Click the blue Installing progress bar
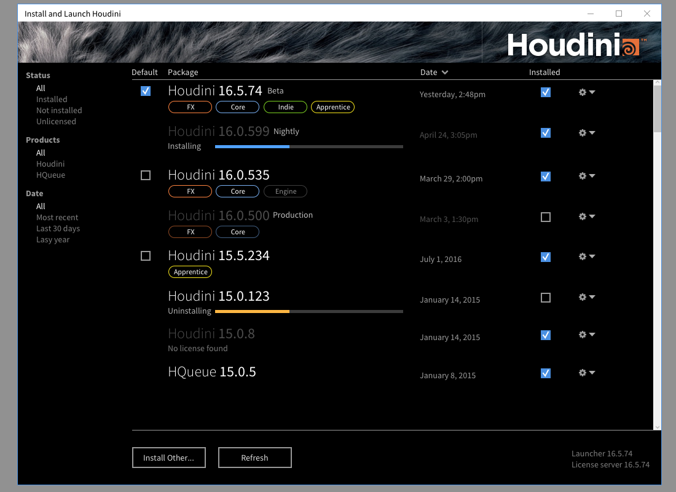Image resolution: width=676 pixels, height=492 pixels. tap(309, 147)
